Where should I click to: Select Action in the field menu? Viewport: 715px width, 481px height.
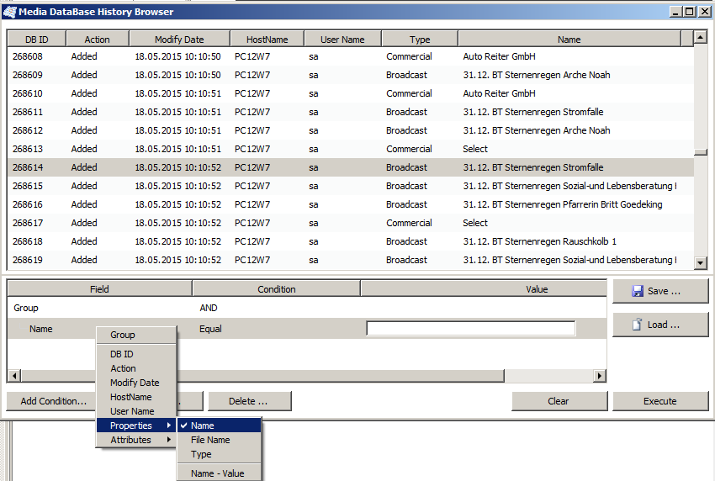click(136, 368)
